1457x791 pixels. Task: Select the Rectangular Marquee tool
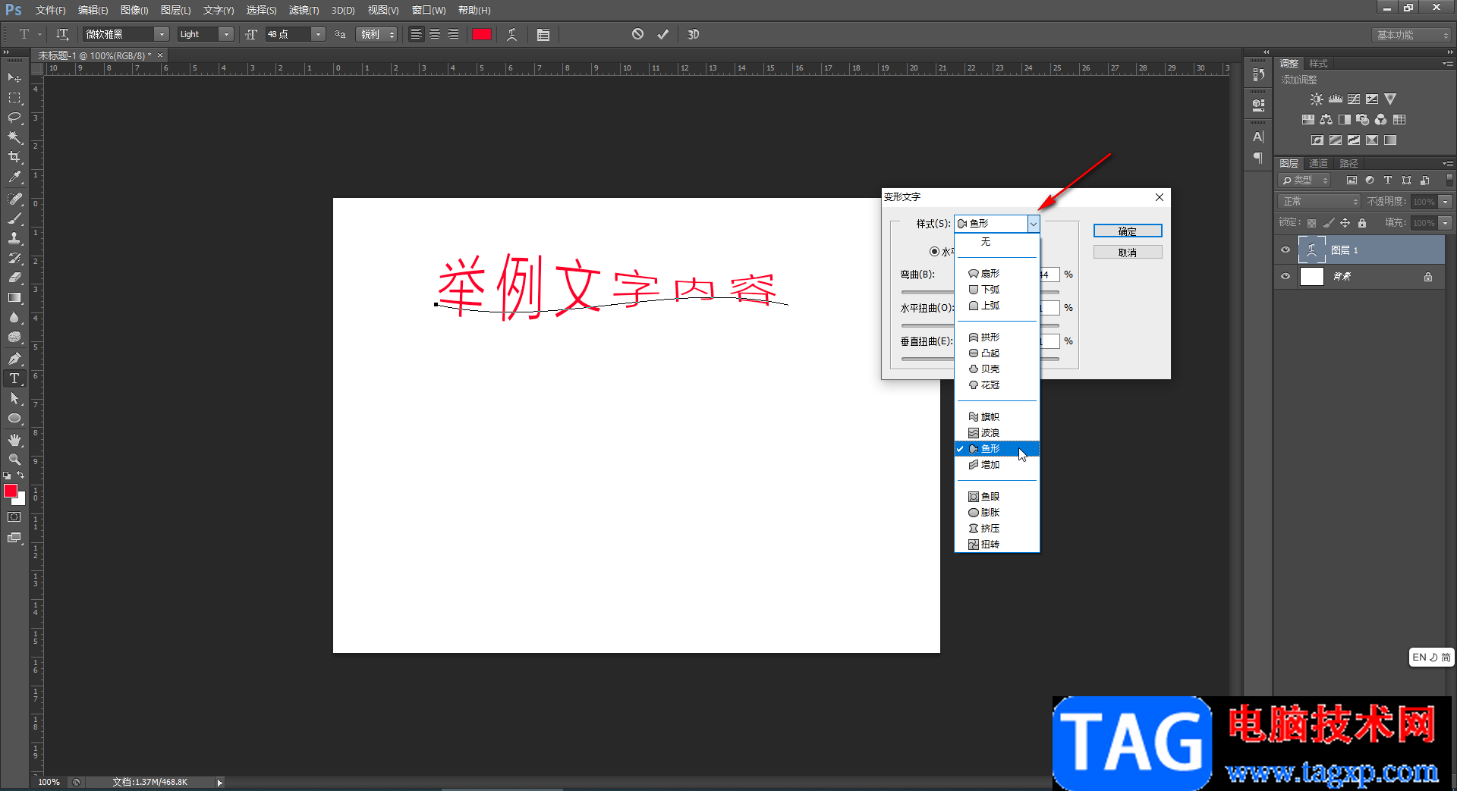[x=14, y=98]
